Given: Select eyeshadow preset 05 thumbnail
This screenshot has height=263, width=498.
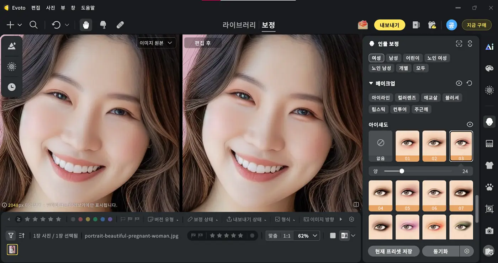Looking at the screenshot, I should tap(407, 195).
